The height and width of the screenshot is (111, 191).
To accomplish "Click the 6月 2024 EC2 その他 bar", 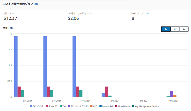I will pyautogui.click(x=45, y=67).
